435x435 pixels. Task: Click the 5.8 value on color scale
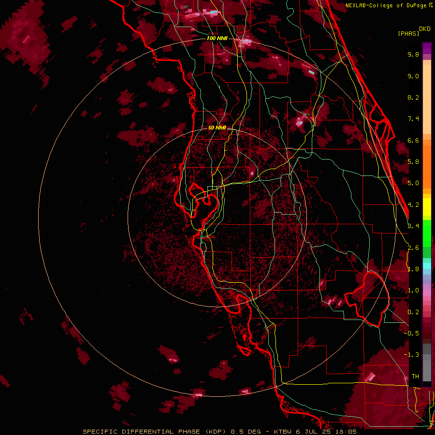pyautogui.click(x=413, y=162)
